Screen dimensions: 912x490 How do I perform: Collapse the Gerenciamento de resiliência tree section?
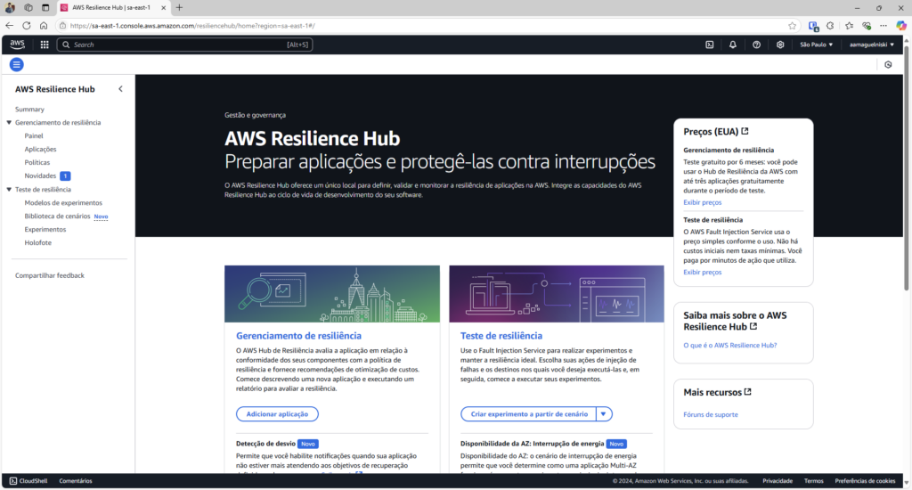pyautogui.click(x=9, y=123)
